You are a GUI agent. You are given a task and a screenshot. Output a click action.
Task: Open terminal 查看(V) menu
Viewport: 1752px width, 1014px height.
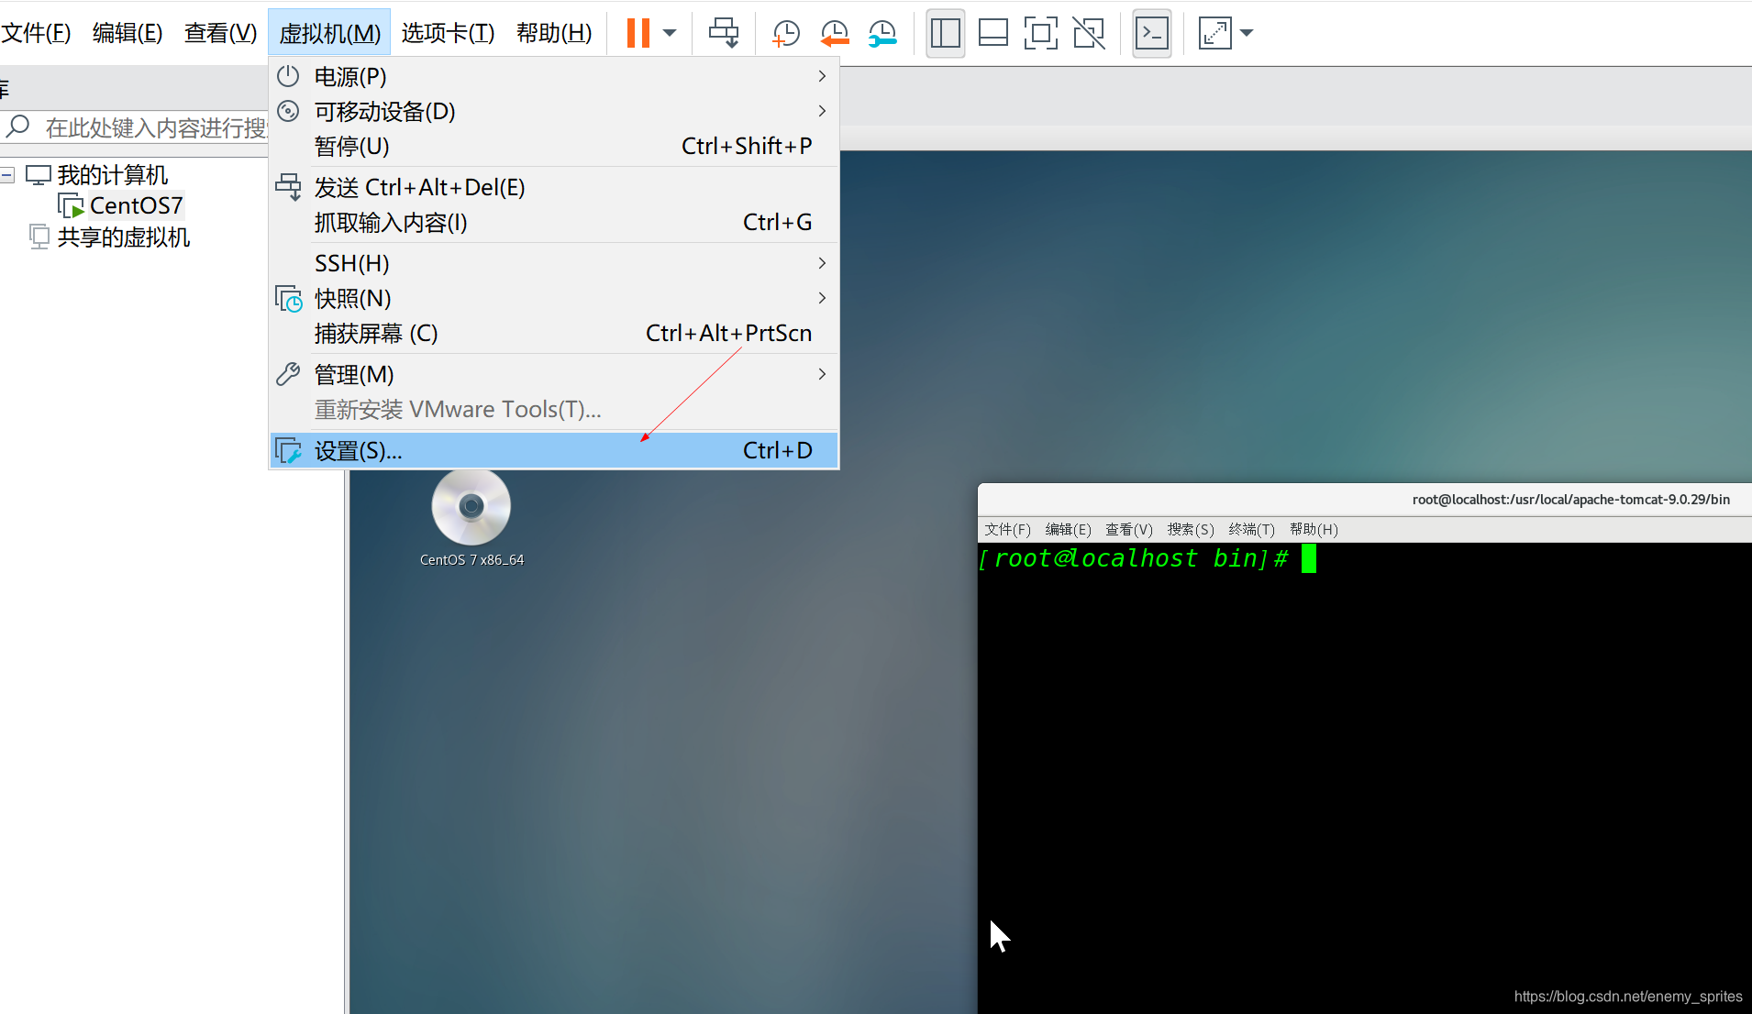pyautogui.click(x=1128, y=529)
